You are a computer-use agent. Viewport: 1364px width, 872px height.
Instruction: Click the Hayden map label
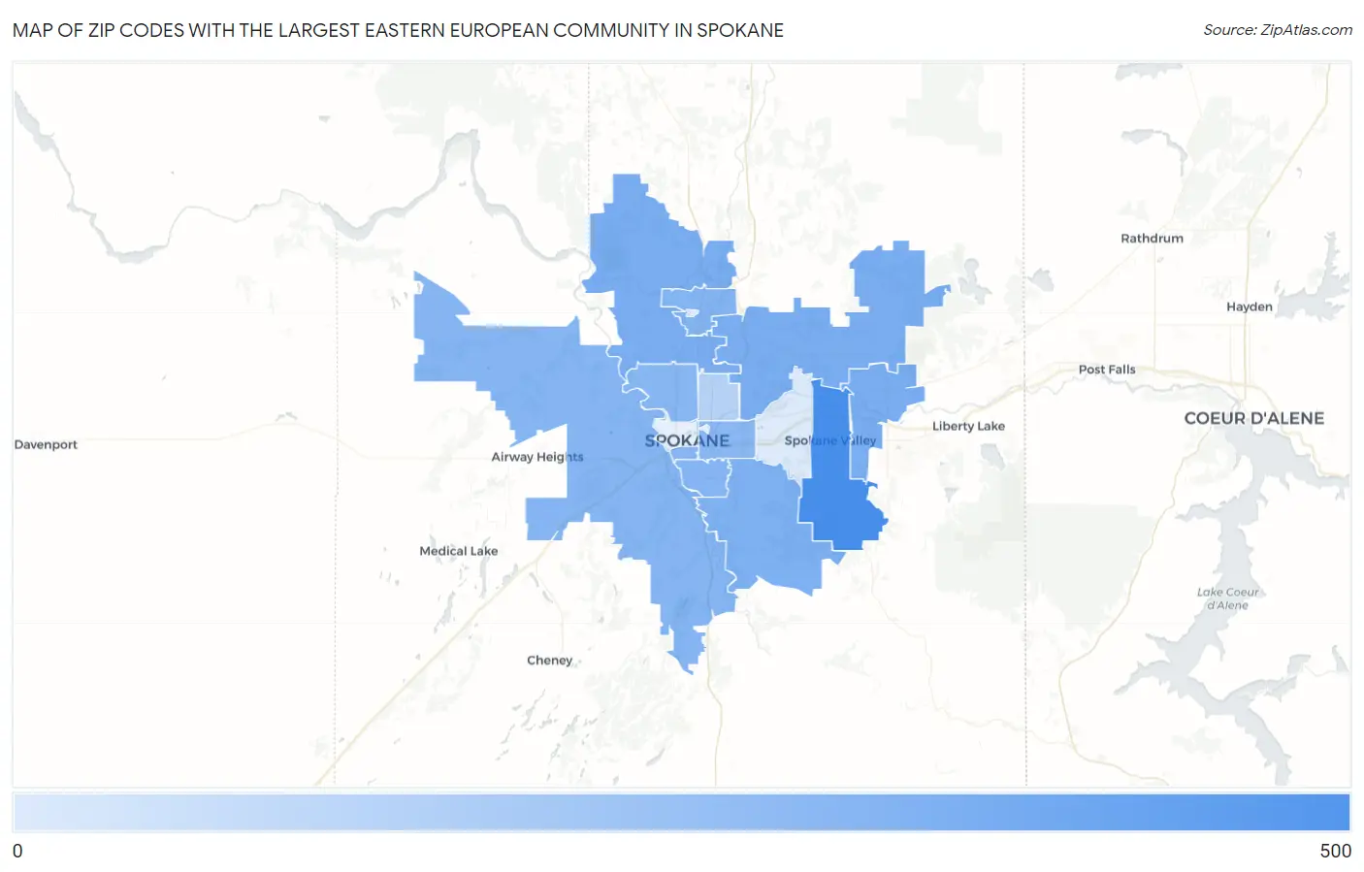(1249, 307)
